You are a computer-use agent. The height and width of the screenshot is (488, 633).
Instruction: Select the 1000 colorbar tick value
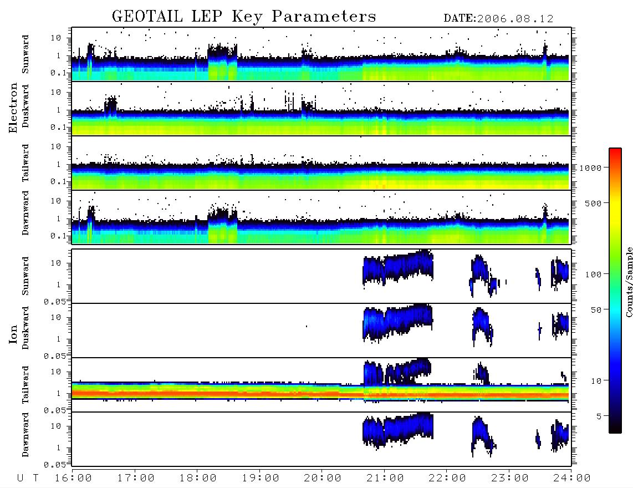590,168
